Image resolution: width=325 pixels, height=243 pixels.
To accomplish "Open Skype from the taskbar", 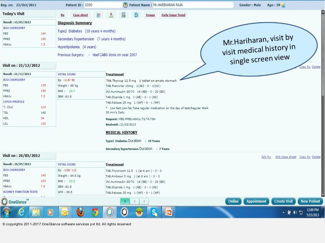I will pyautogui.click(x=154, y=213).
